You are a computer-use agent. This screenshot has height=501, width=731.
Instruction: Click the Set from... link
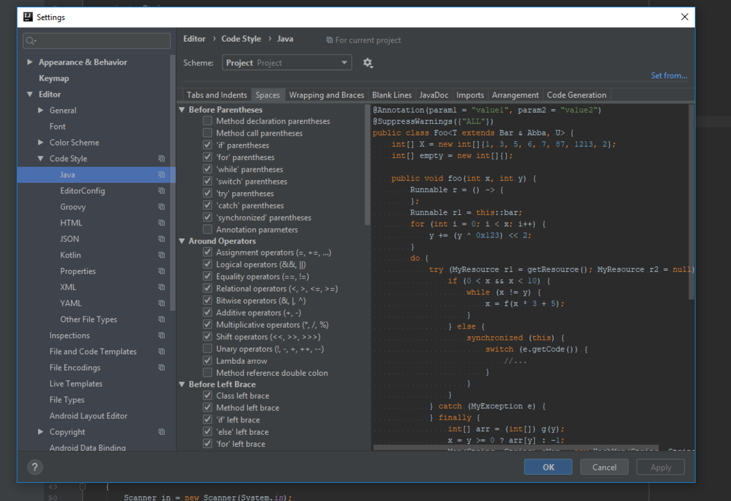668,76
